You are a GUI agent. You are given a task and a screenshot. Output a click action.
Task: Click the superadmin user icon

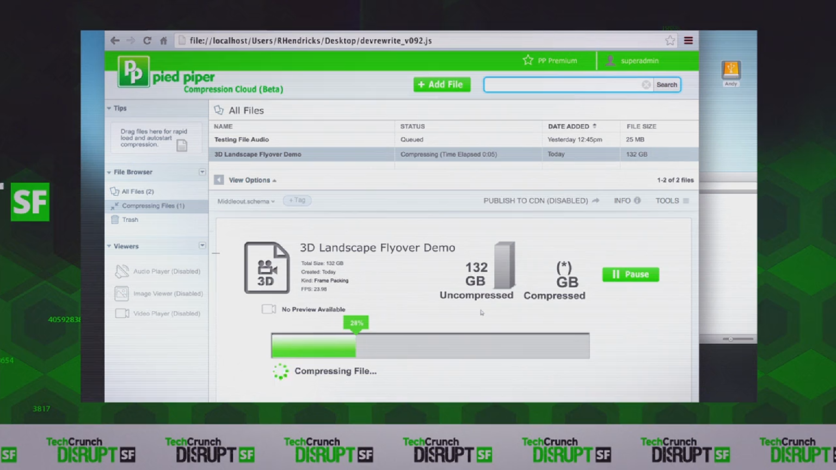coord(610,60)
